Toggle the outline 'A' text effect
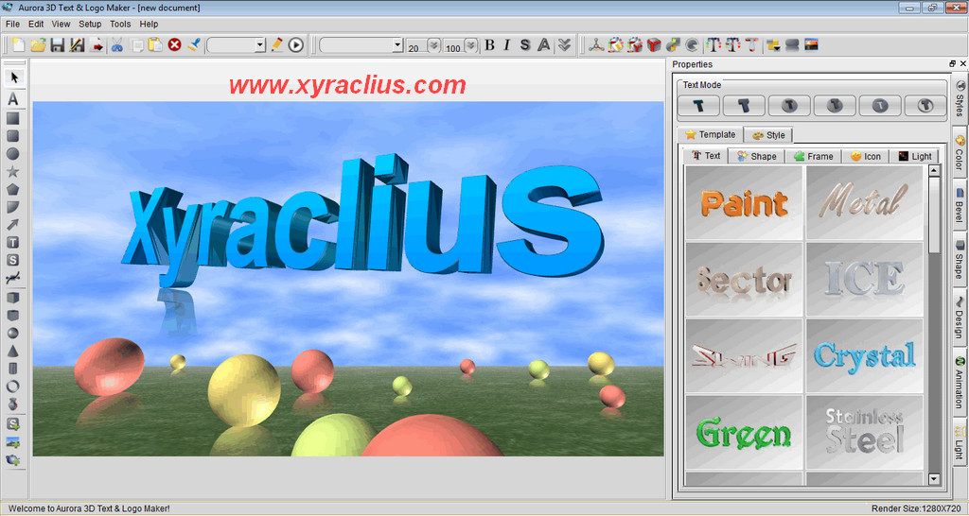The width and height of the screenshot is (969, 516). coord(544,45)
